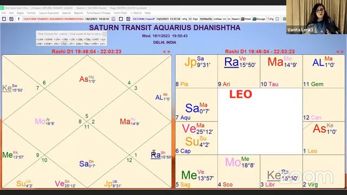Image resolution: width=347 pixels, height=195 pixels.
Task: Click the Pg tool icon
Action: click(x=270, y=19)
